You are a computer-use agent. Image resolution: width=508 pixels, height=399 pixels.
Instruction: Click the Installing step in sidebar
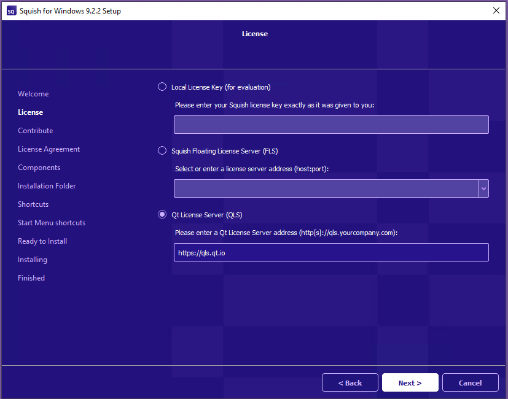(33, 260)
